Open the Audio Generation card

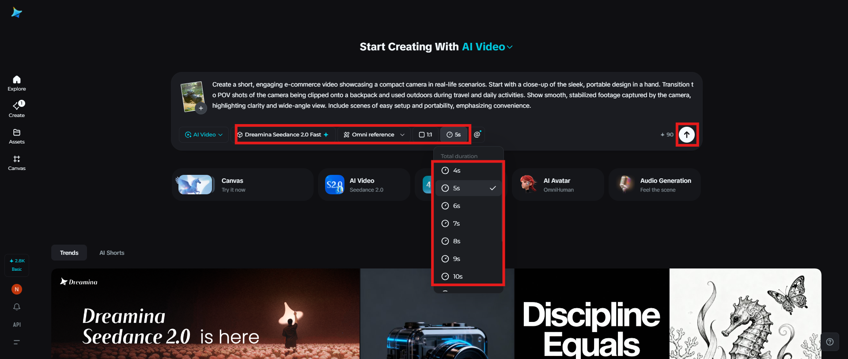tap(655, 185)
